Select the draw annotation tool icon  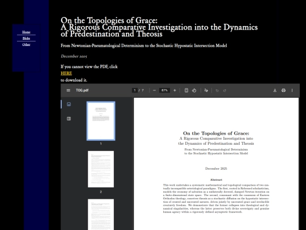[x=206, y=90]
